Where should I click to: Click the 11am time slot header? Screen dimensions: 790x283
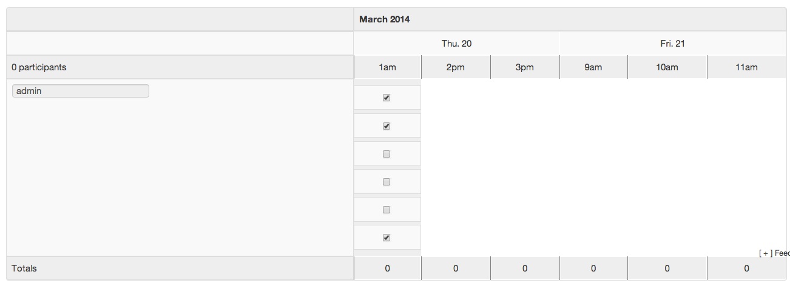coord(746,67)
